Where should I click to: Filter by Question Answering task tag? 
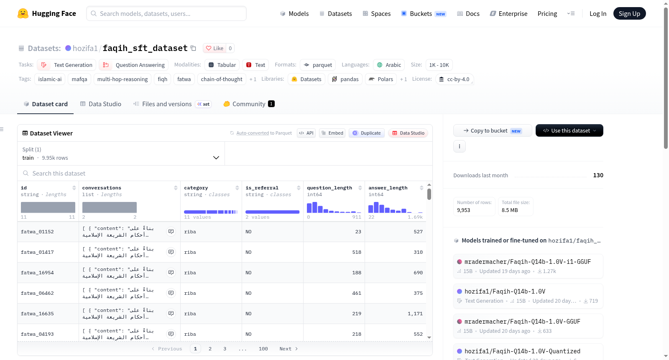pyautogui.click(x=134, y=65)
